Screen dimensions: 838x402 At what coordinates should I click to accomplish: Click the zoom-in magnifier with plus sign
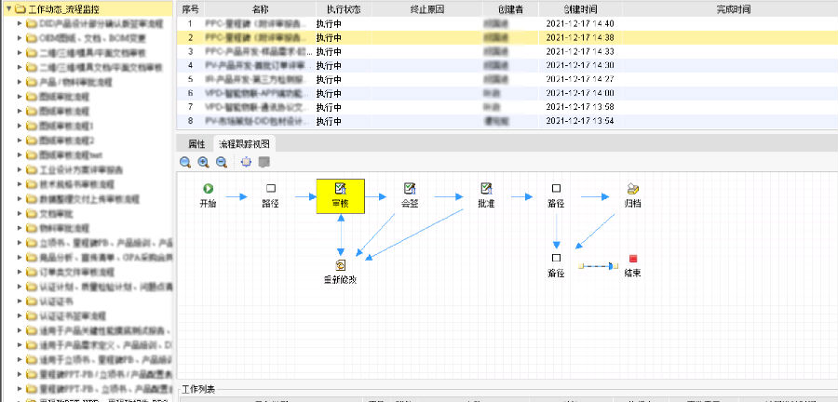pyautogui.click(x=203, y=162)
